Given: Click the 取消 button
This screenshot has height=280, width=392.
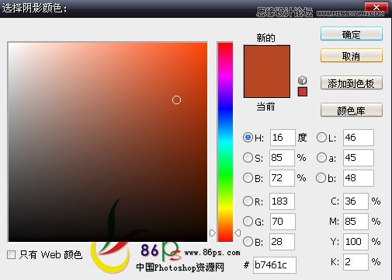Looking at the screenshot, I should tap(352, 55).
